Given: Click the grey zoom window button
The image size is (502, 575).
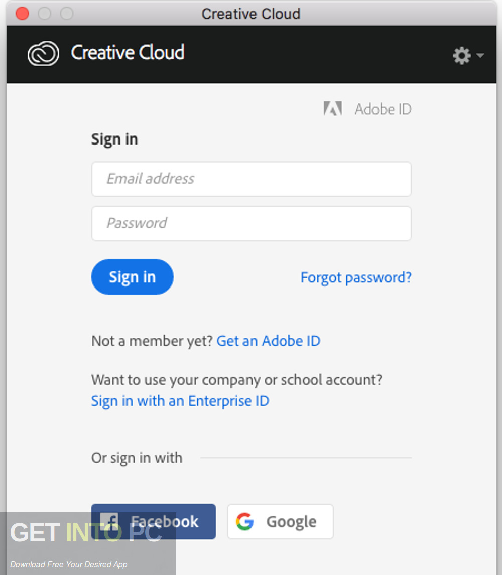Looking at the screenshot, I should (x=67, y=14).
